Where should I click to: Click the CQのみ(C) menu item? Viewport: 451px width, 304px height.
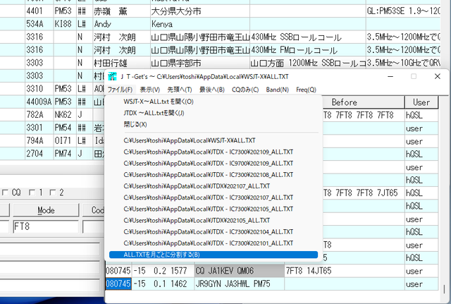[245, 90]
